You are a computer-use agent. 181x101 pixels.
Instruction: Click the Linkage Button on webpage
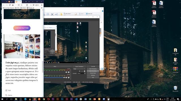pos(22,28)
